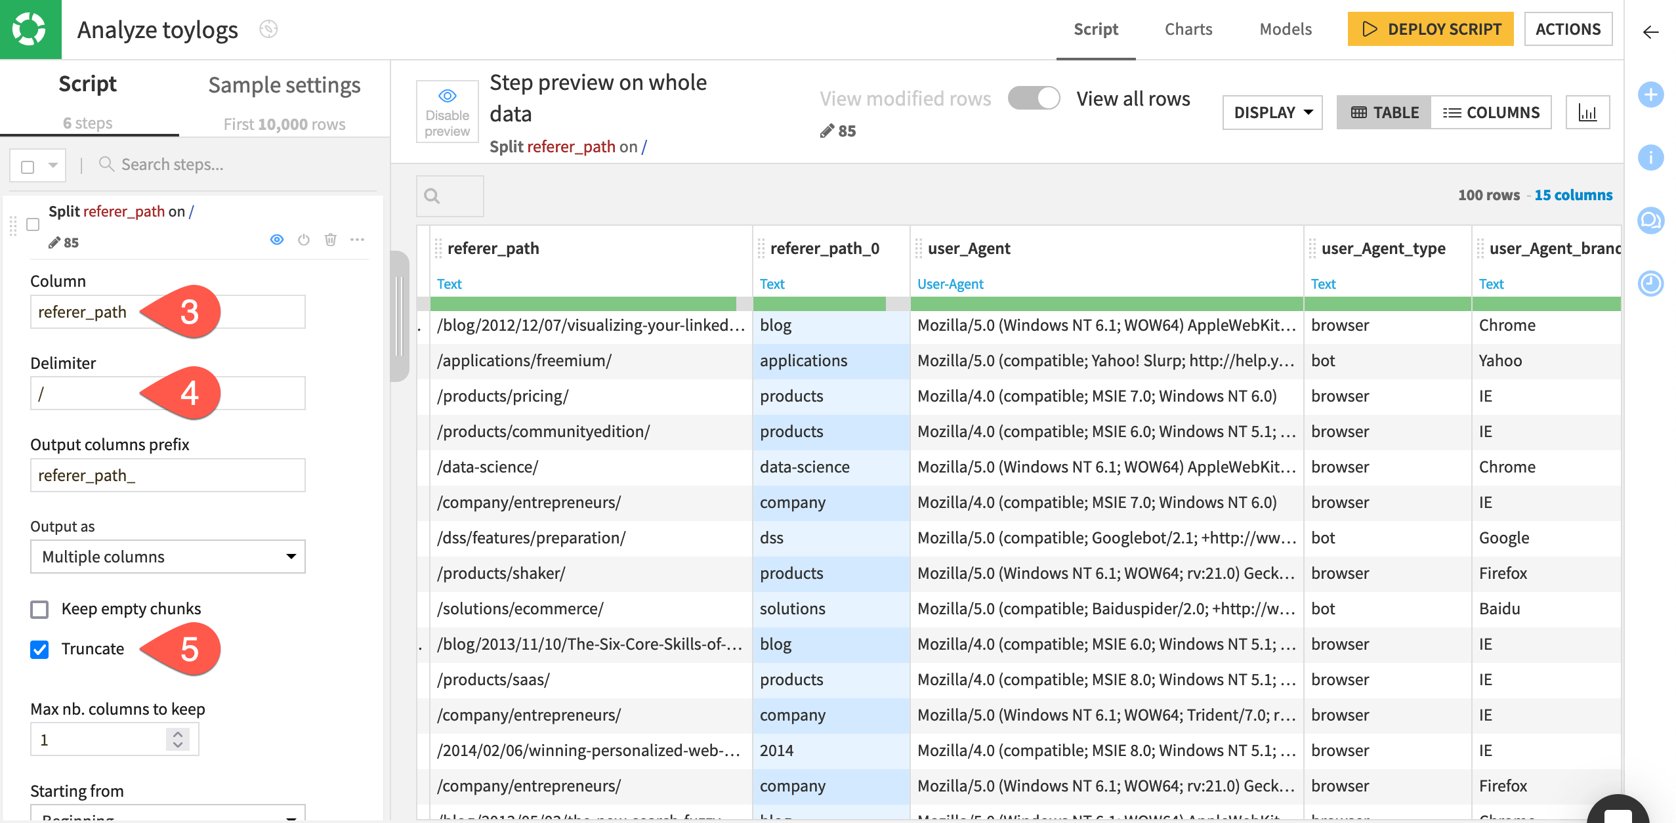Toggle the View all rows switch
This screenshot has height=823, width=1676.
[1034, 98]
